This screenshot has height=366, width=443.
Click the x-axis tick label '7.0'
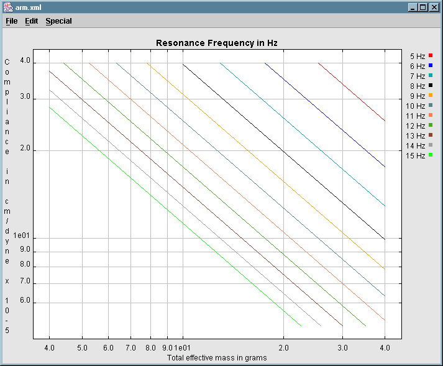[x=130, y=347]
